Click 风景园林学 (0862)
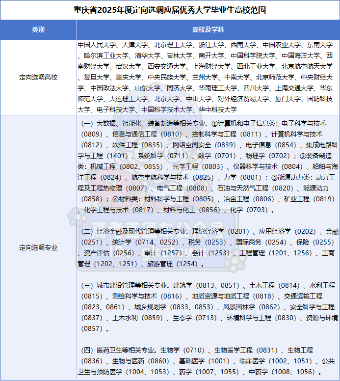The image size is (340, 381). pyautogui.click(x=252, y=307)
